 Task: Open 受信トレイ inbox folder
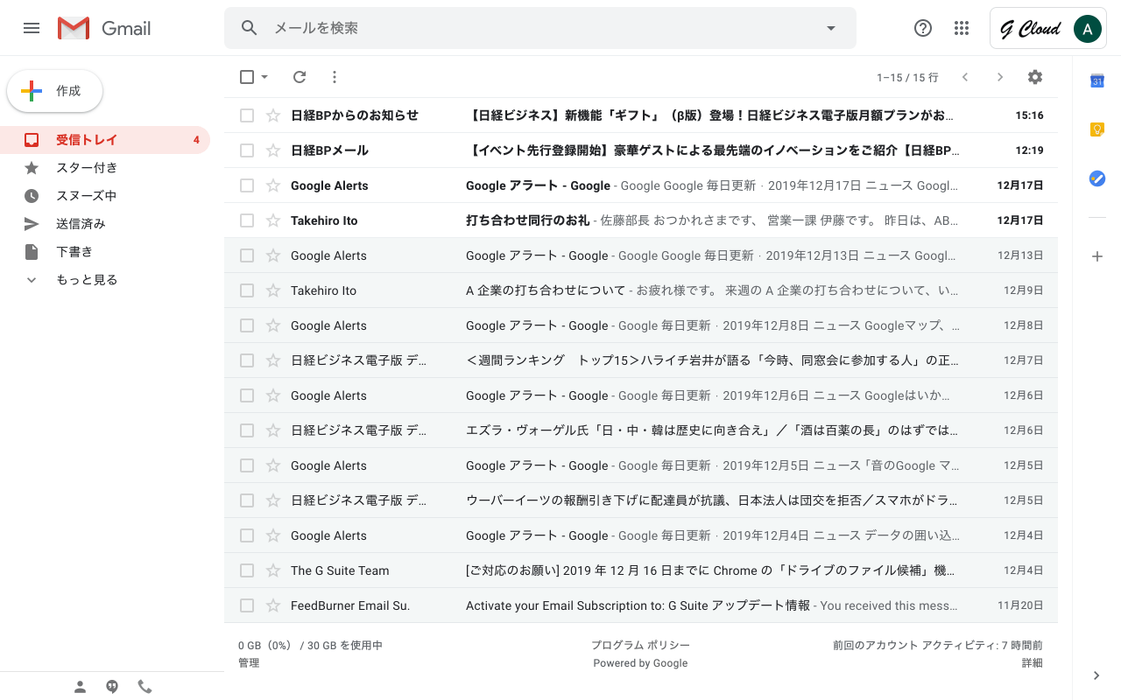point(105,140)
